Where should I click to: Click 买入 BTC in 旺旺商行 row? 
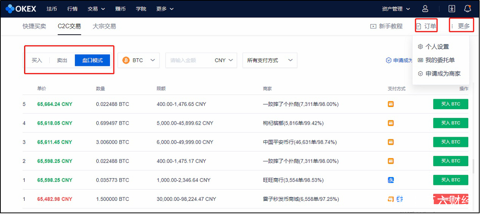pos(451,180)
